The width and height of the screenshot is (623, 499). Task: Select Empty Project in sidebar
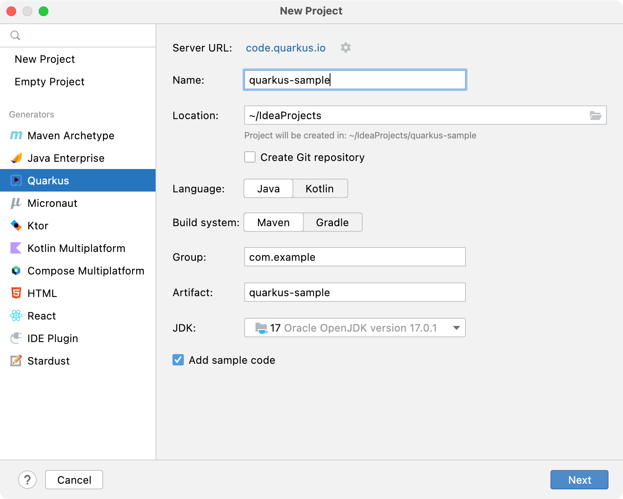pyautogui.click(x=78, y=82)
